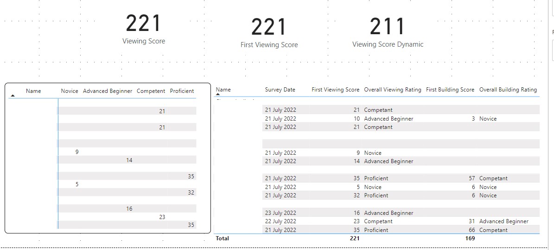Image resolution: width=554 pixels, height=250 pixels.
Task: Select value 57 in First Building Score column
Action: [x=471, y=178]
